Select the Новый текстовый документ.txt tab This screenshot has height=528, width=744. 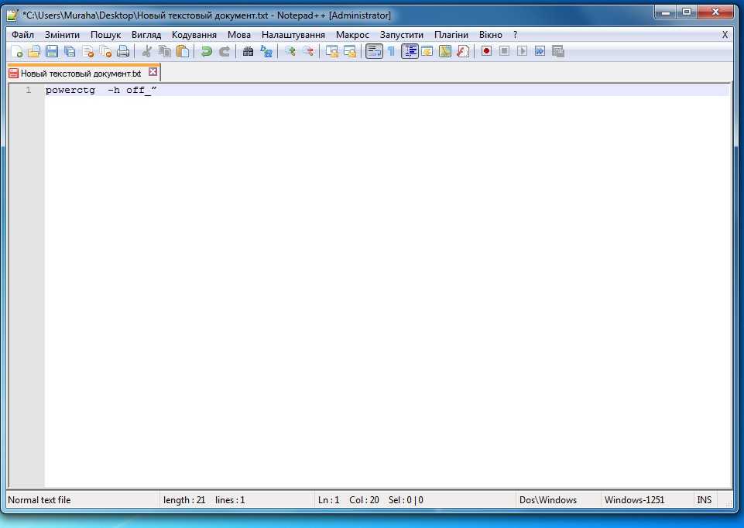pyautogui.click(x=80, y=74)
